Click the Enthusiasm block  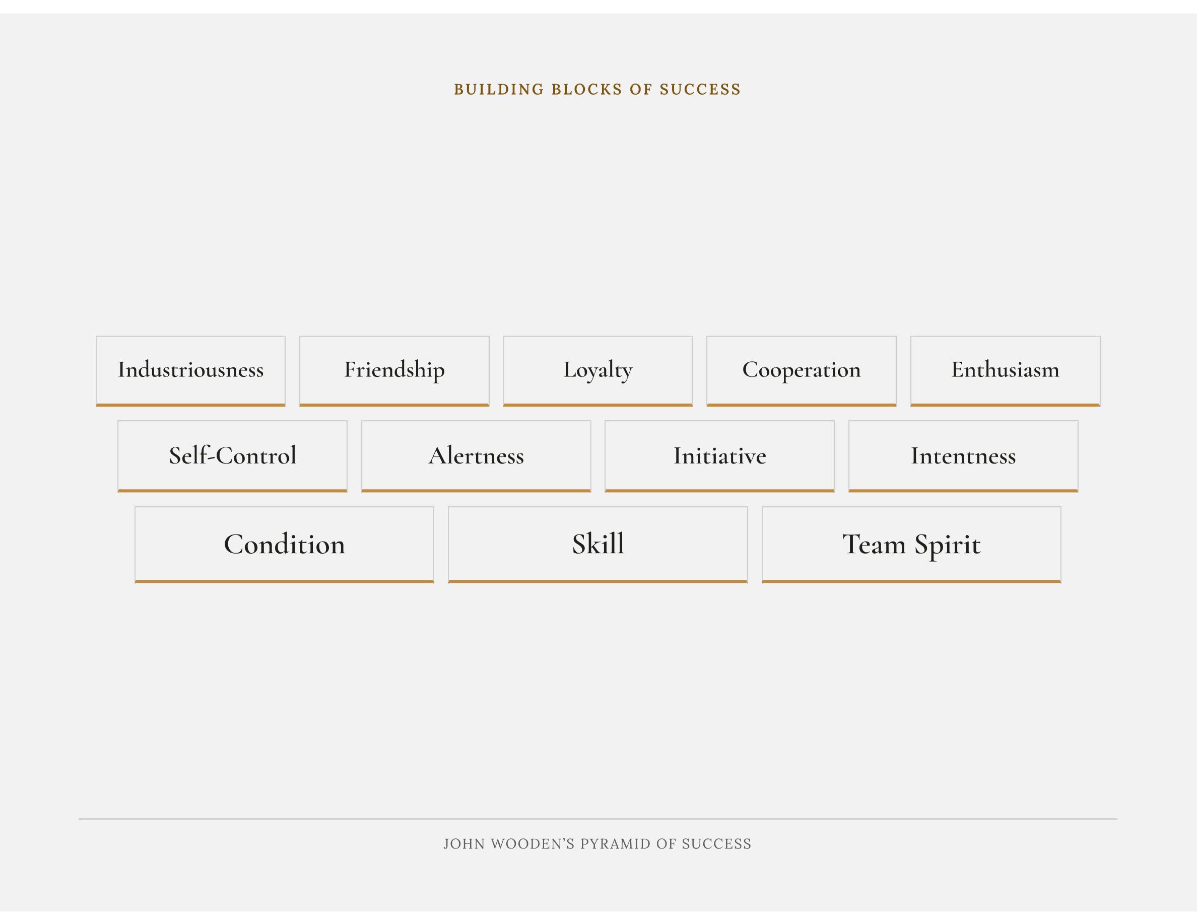1005,371
